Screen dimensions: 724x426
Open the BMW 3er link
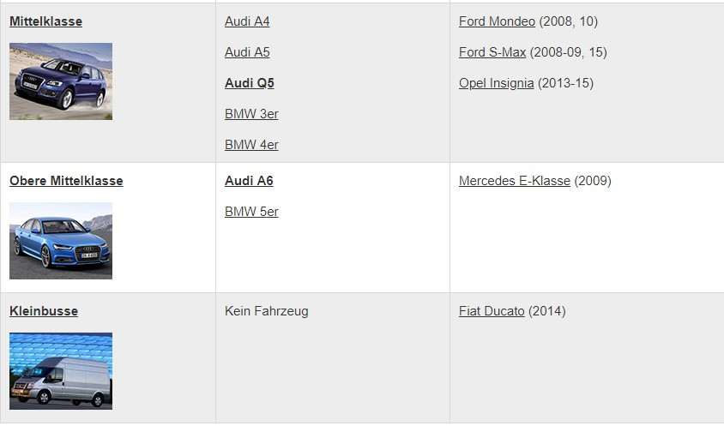pos(251,114)
